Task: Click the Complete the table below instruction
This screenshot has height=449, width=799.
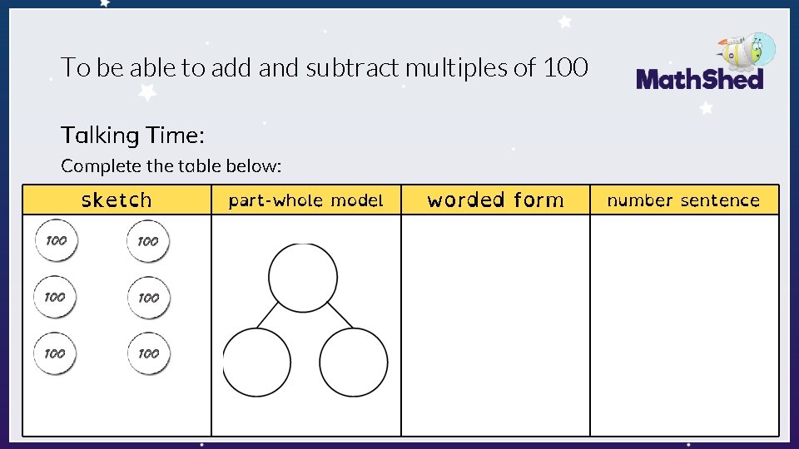Action: 171,166
